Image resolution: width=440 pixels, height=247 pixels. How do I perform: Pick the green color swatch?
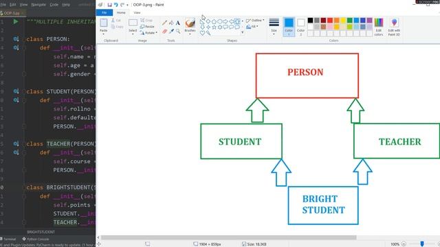pyautogui.click(x=350, y=20)
